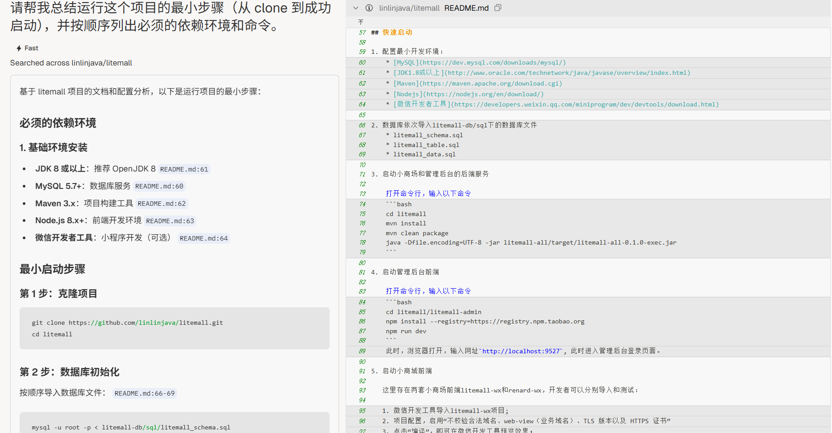The width and height of the screenshot is (832, 433).
Task: Click the git clone code block
Action: point(174,328)
